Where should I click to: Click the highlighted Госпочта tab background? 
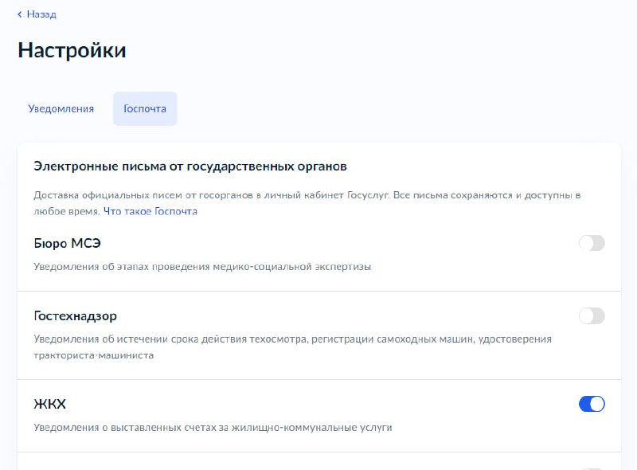[x=145, y=108]
